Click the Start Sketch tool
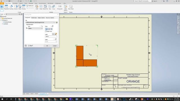Viewport: 180px width, 101px height. (x=66, y=8)
